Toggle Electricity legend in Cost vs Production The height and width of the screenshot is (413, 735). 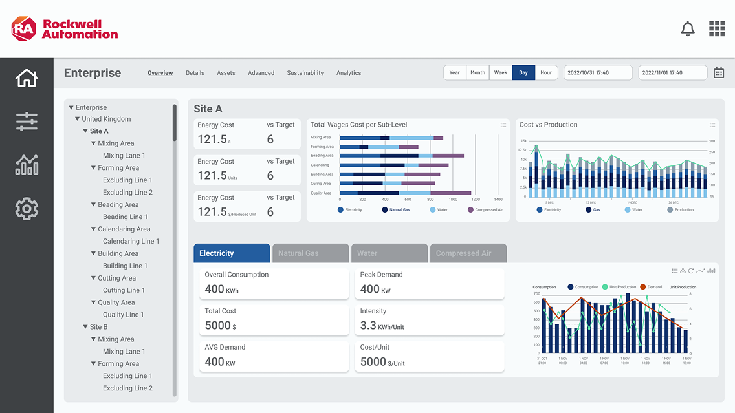click(549, 210)
